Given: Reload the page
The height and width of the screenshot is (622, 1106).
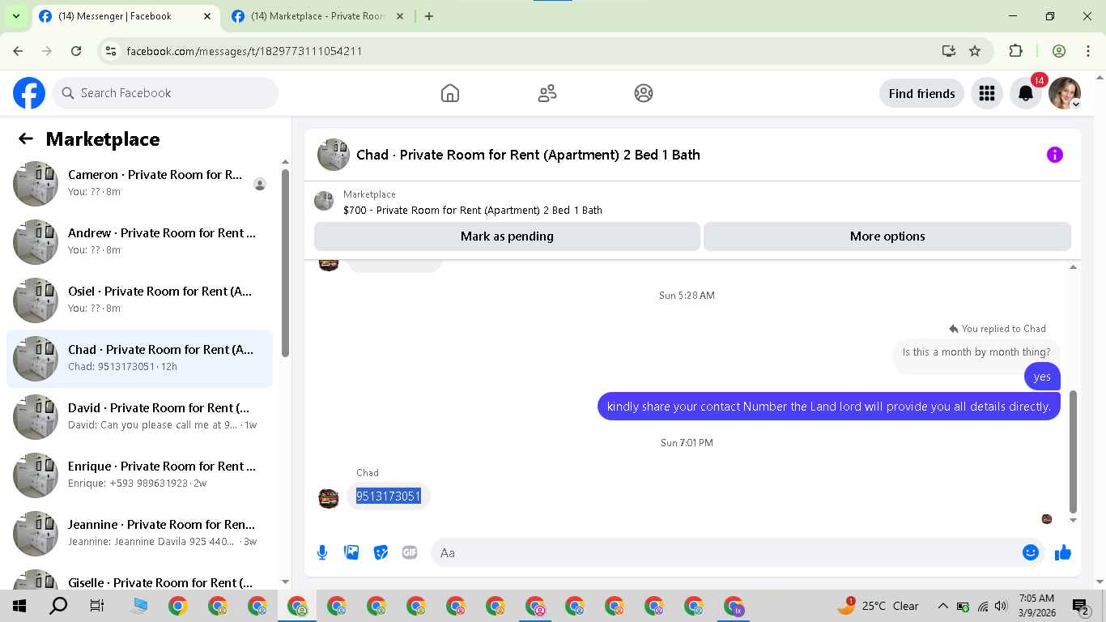Looking at the screenshot, I should click(x=76, y=51).
